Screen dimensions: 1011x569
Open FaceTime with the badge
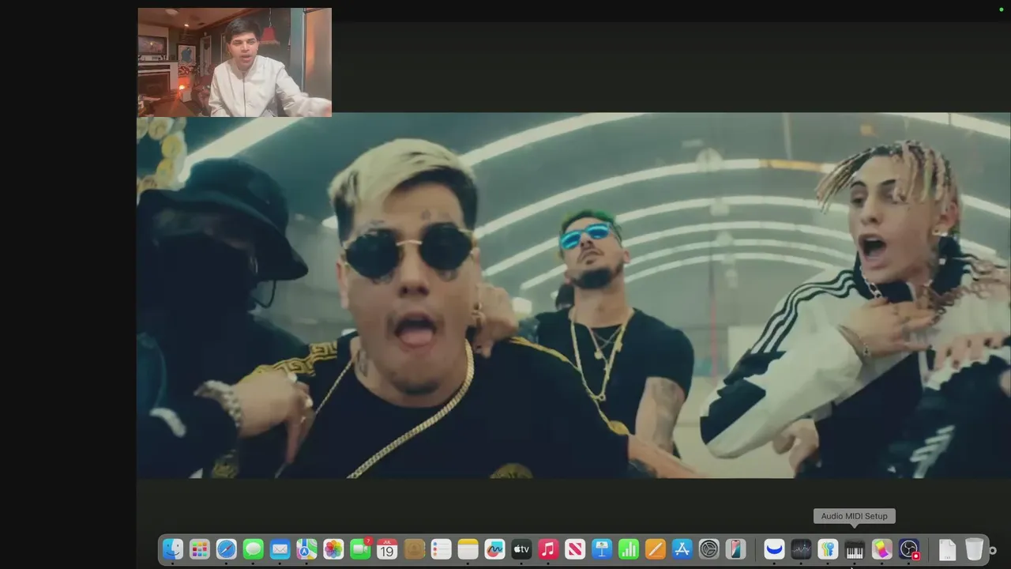pyautogui.click(x=361, y=549)
